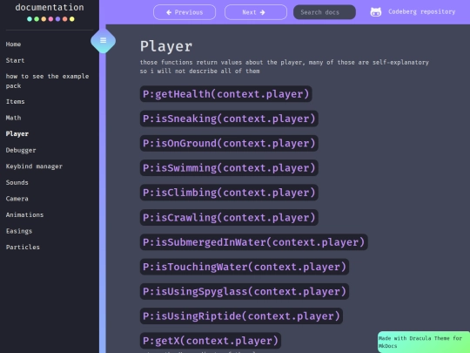Image resolution: width=470 pixels, height=353 pixels.
Task: Click the P:isOnGround(context.player) code block
Action: (229, 143)
